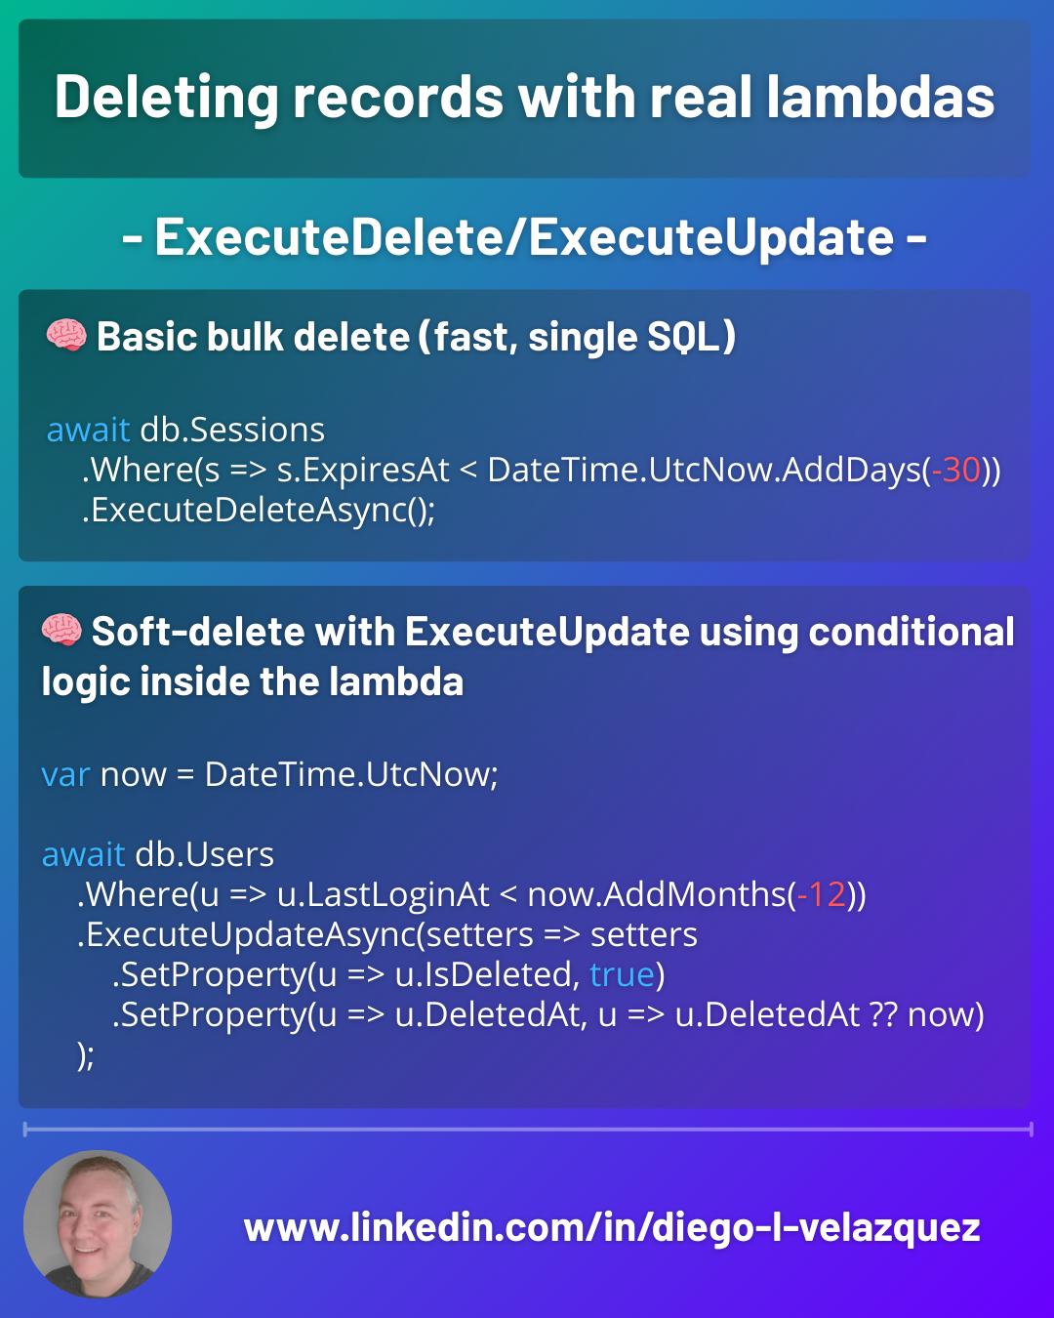Click the horizontal divider line above footer
This screenshot has width=1054, height=1318.
527,1130
